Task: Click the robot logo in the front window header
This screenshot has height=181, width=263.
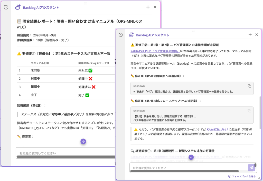Action: (x=131, y=35)
